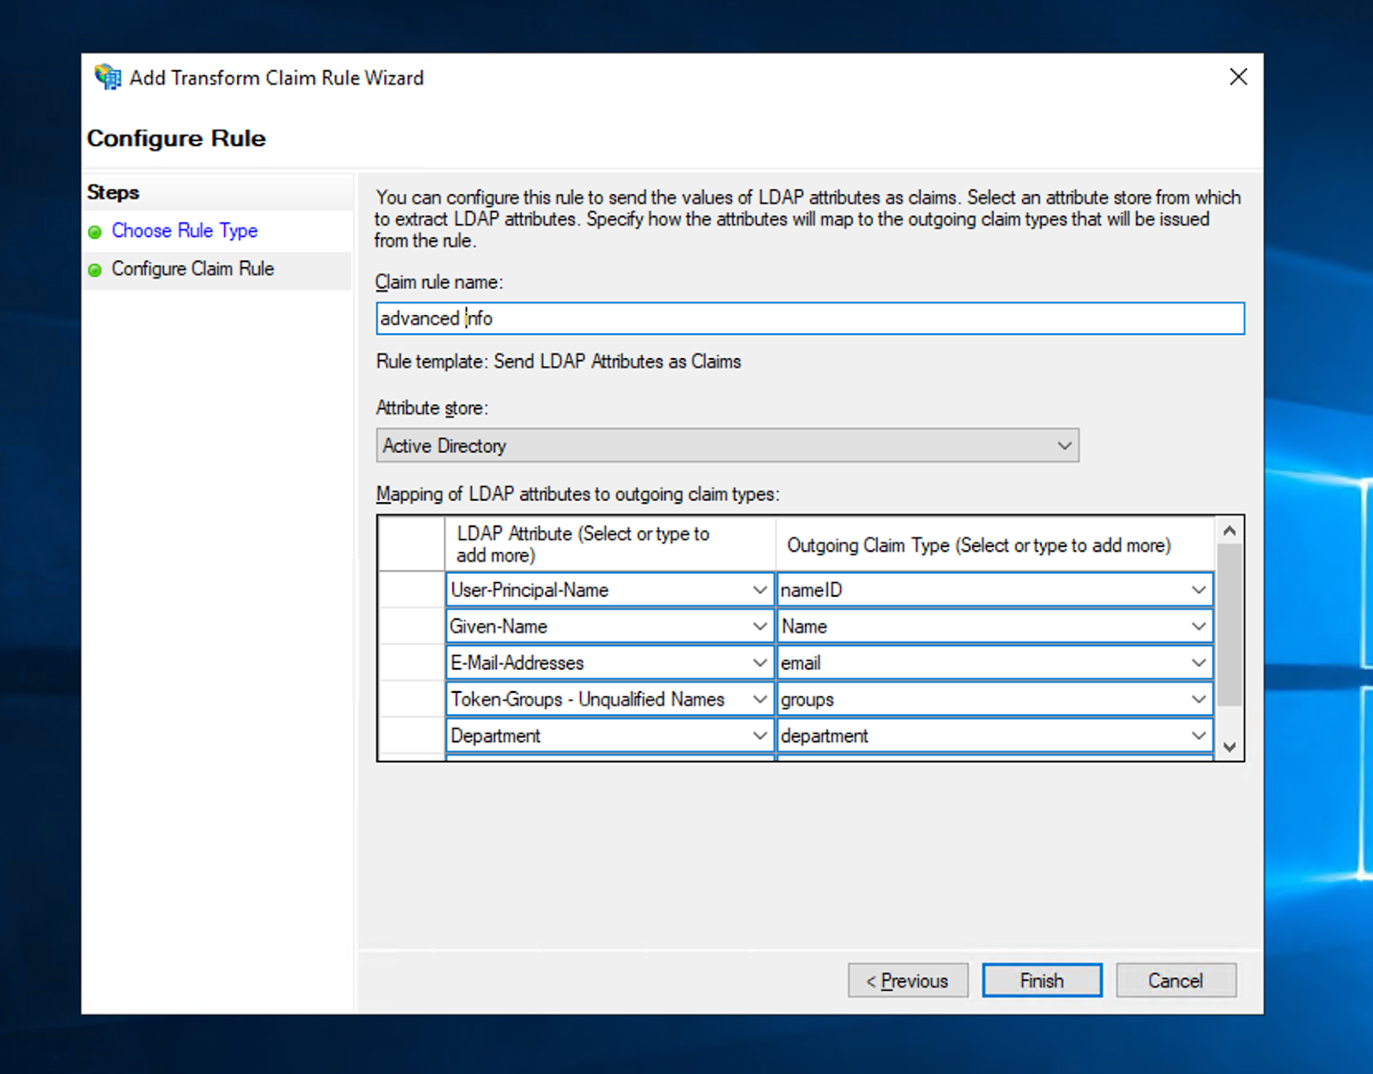This screenshot has width=1373, height=1074.
Task: Expand the User-Principal-Name LDAP attribute dropdown
Action: point(759,590)
